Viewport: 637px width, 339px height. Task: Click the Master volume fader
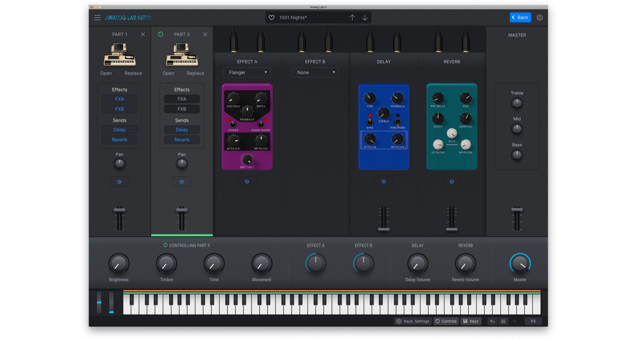point(517,209)
